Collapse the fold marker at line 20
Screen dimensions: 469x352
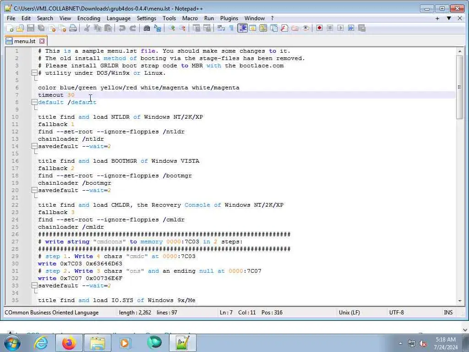[34, 190]
